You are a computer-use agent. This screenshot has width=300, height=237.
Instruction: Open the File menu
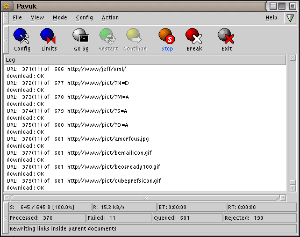click(17, 18)
